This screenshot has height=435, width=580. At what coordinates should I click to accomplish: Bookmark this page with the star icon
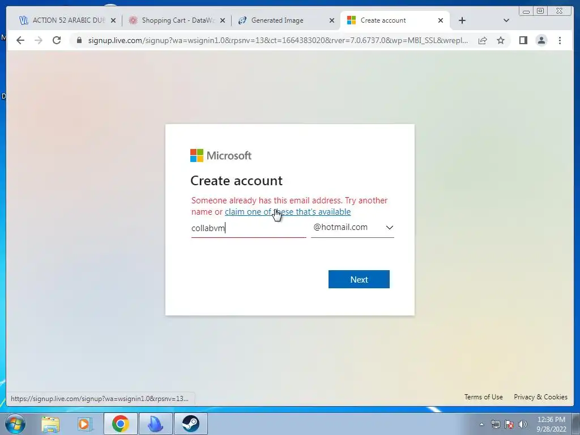coord(501,40)
